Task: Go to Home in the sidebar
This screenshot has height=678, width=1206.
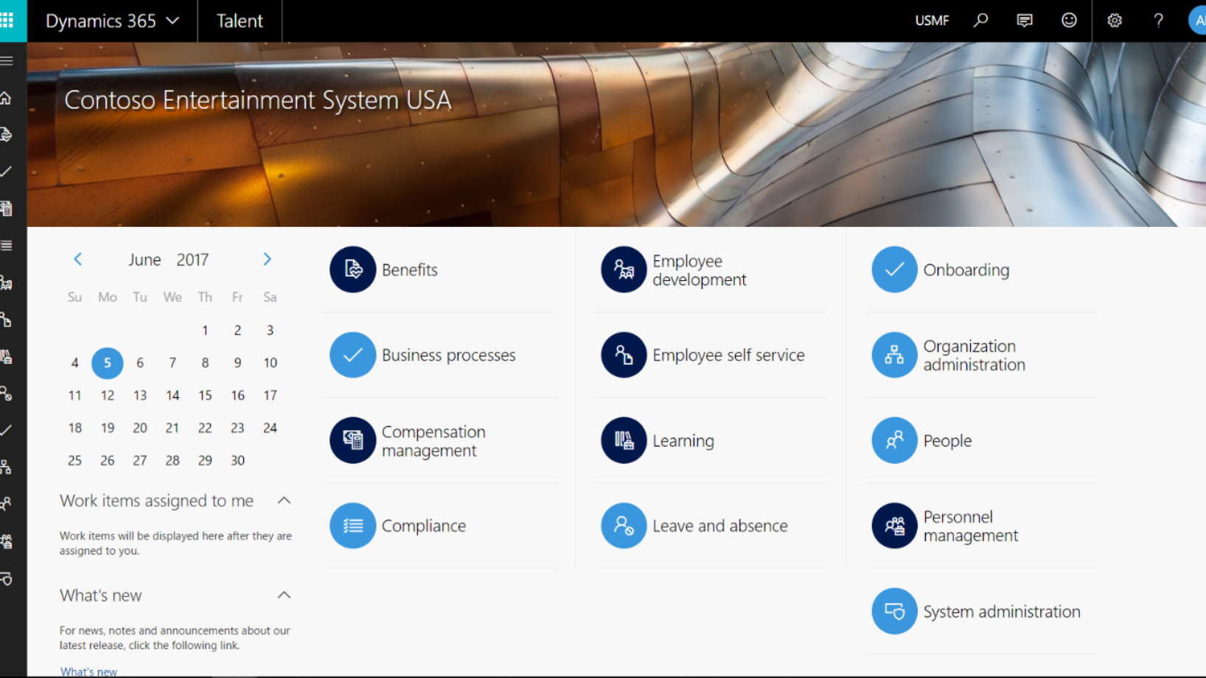Action: tap(7, 97)
